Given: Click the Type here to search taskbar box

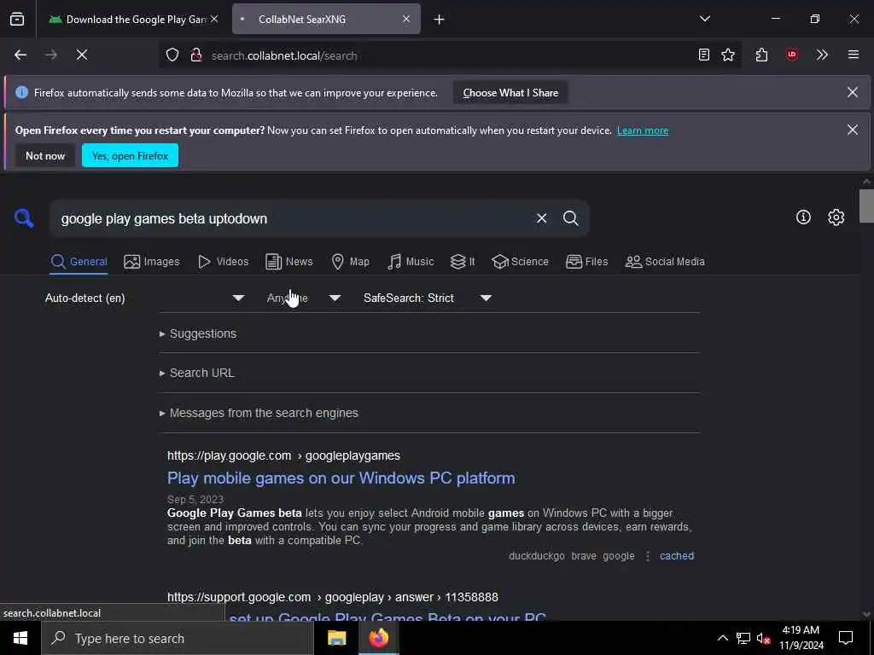Looking at the screenshot, I should click(x=178, y=638).
